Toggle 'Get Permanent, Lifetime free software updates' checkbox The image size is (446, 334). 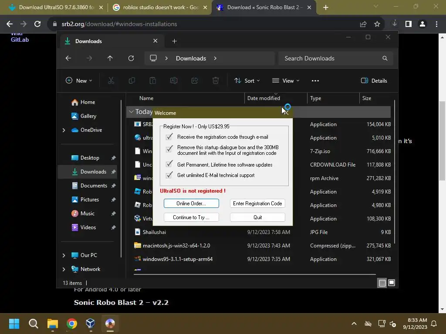coord(169,164)
